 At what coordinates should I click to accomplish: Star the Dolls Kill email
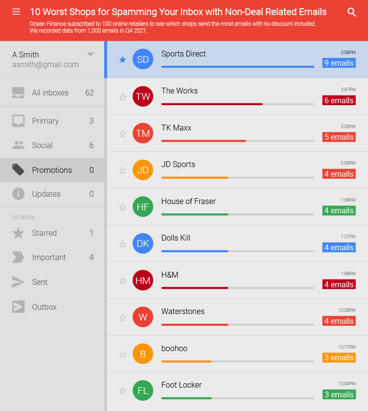pyautogui.click(x=123, y=244)
